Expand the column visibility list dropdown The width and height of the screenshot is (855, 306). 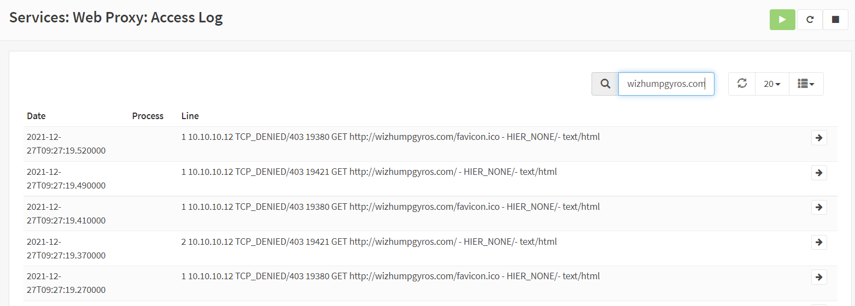(x=806, y=84)
